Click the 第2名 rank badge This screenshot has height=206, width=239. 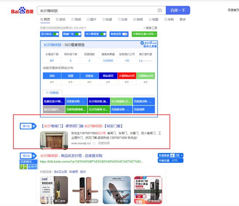(28, 156)
